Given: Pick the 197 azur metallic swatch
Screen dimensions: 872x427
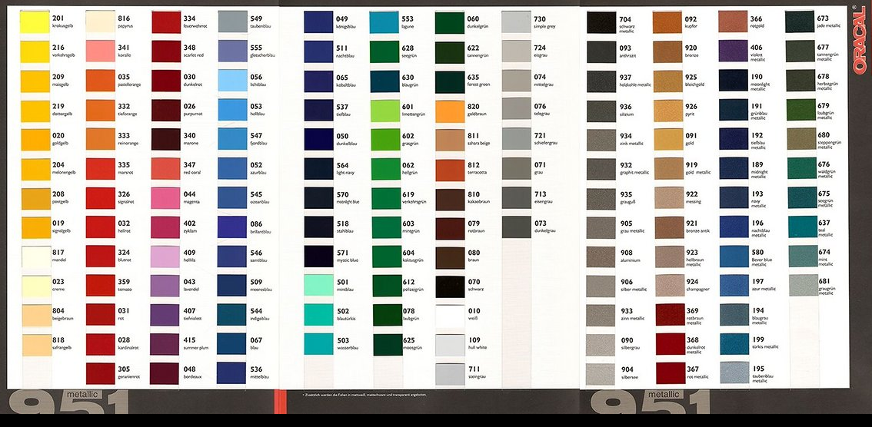Looking at the screenshot, I should [734, 286].
